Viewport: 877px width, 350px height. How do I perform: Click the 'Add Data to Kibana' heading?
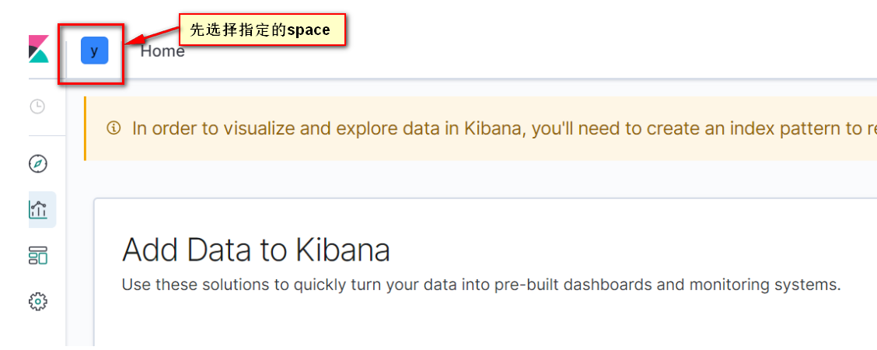(256, 250)
